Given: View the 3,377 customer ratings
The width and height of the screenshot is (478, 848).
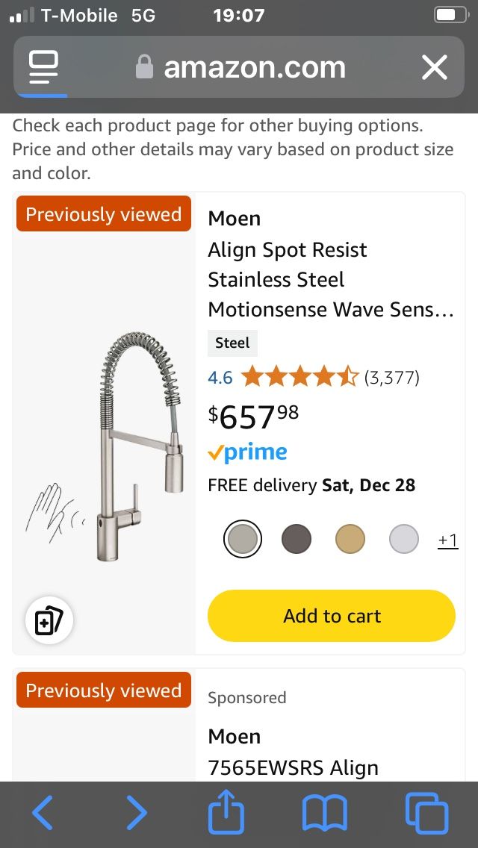Looking at the screenshot, I should coord(391,378).
